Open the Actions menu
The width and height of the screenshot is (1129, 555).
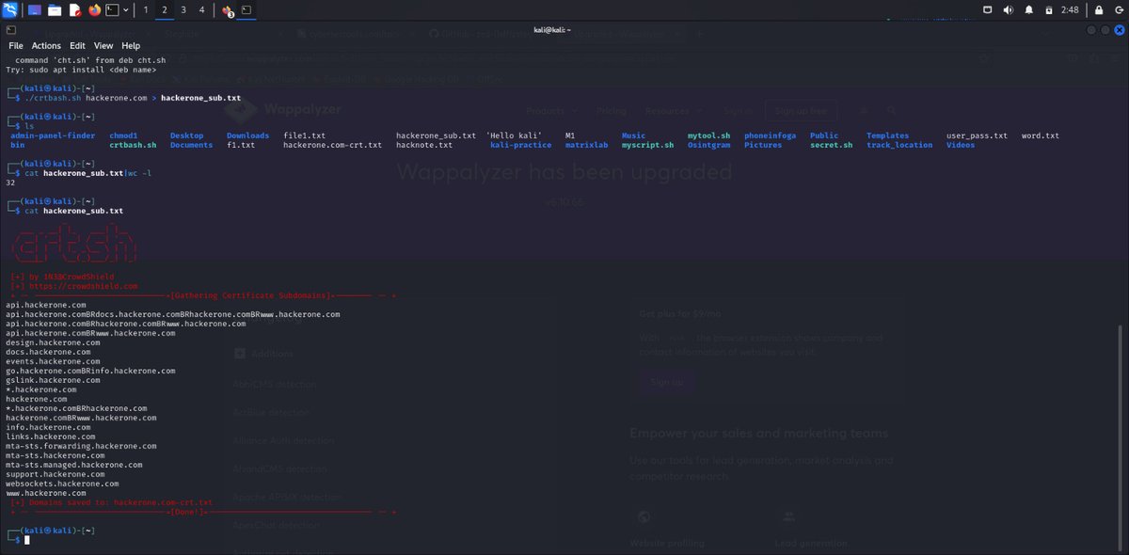(46, 45)
